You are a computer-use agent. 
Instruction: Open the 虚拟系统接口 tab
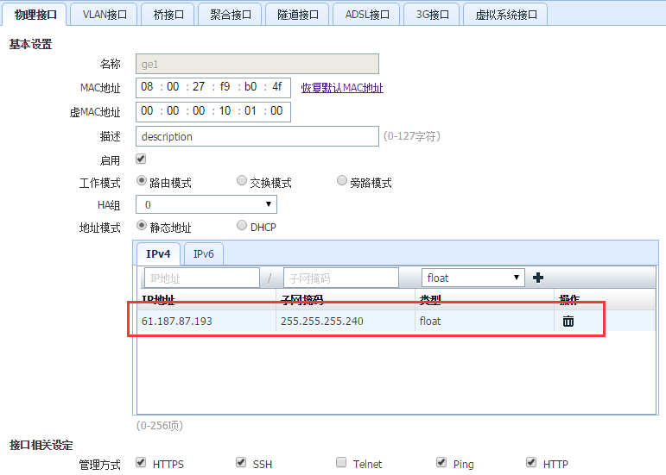point(505,15)
